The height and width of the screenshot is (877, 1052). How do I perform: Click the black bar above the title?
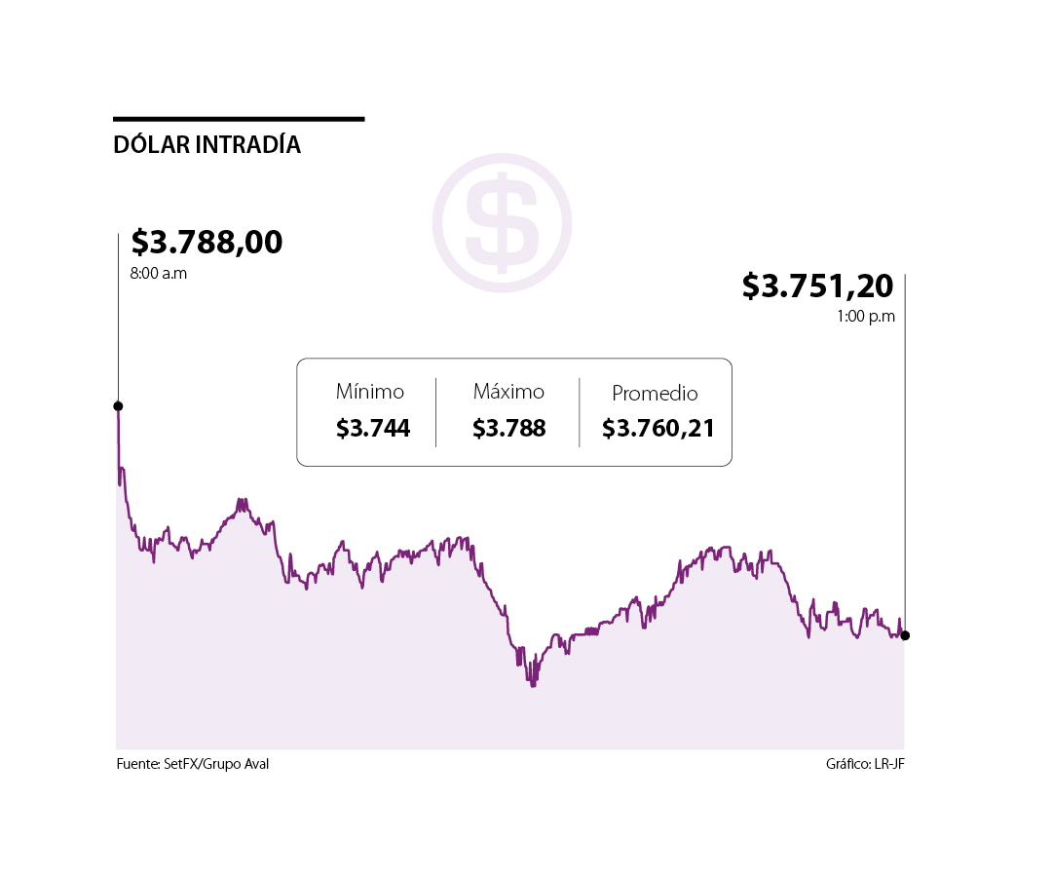coord(239,119)
